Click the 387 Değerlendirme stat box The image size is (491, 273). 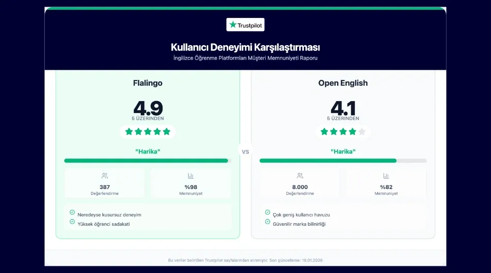104,183
